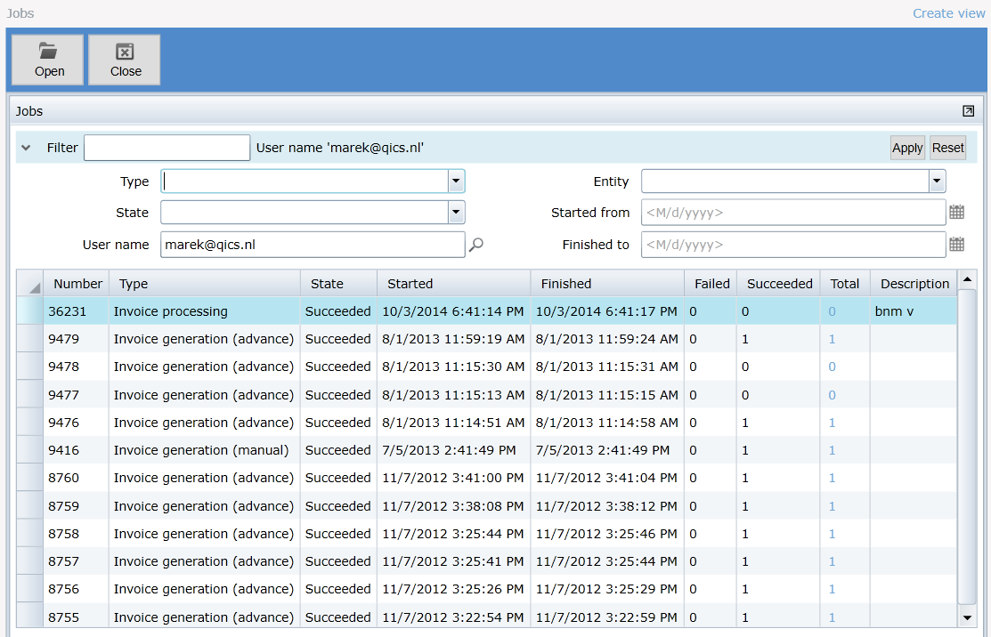Click the '10/3/2014 6:41:14 PM' started cell
Viewport: 991px width, 637px height.
(454, 311)
